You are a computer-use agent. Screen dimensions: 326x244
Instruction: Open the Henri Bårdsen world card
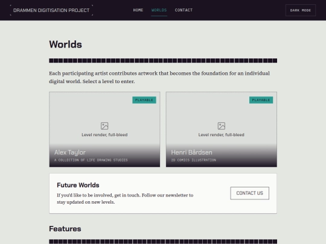(x=222, y=130)
